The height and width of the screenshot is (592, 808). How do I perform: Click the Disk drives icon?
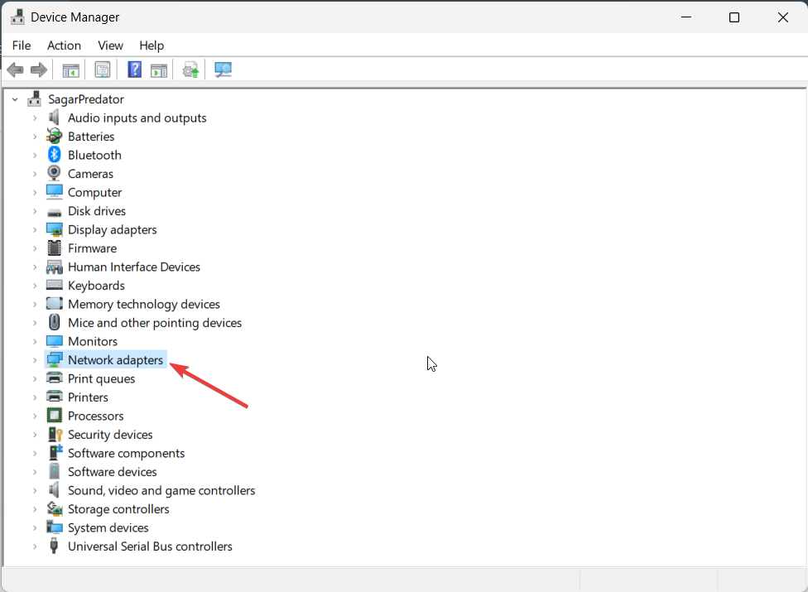click(x=54, y=212)
